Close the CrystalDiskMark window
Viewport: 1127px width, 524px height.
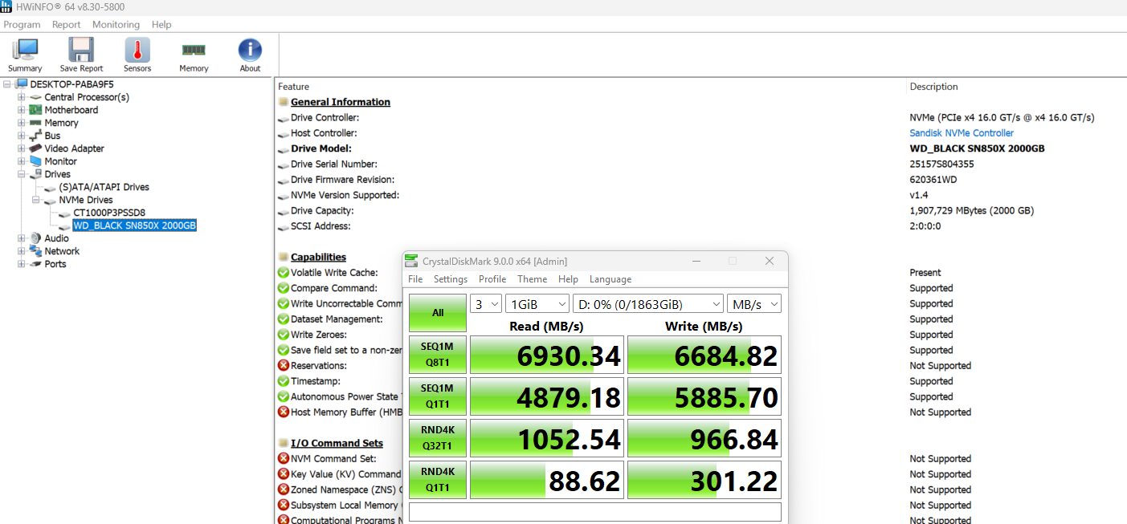(x=769, y=261)
